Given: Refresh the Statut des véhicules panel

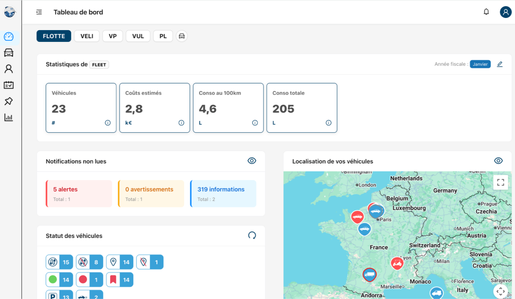Looking at the screenshot, I should coord(252,236).
